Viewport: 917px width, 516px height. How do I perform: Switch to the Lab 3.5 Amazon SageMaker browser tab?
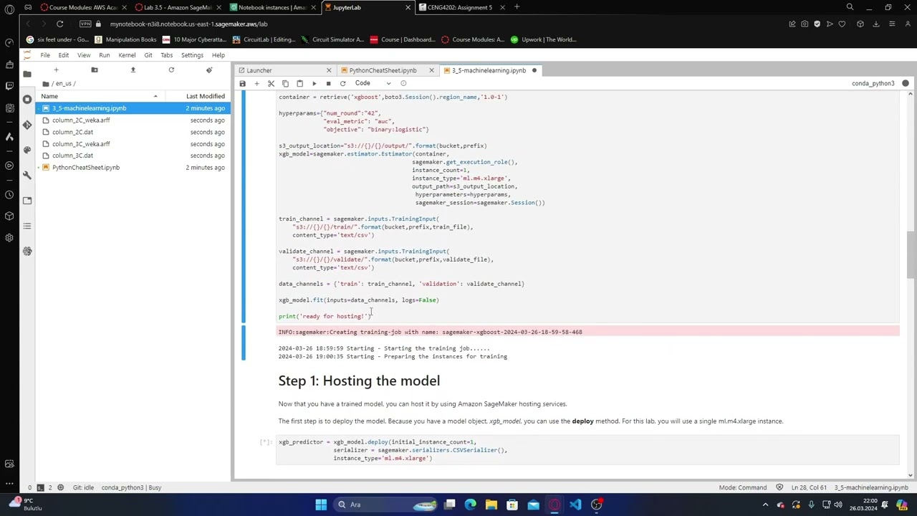click(177, 7)
